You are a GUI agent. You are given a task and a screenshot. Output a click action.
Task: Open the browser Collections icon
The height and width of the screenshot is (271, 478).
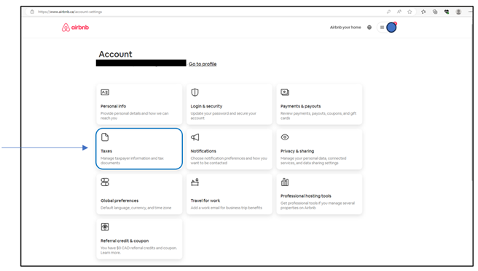pyautogui.click(x=435, y=12)
